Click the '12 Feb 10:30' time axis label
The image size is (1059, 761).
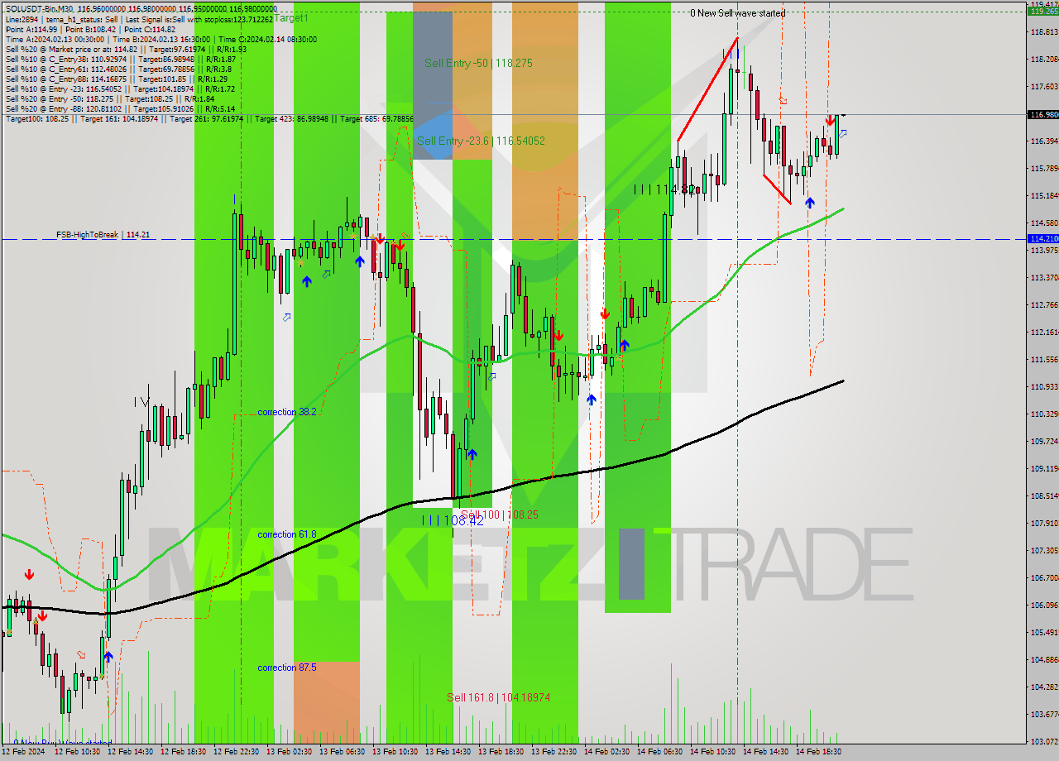[x=77, y=752]
